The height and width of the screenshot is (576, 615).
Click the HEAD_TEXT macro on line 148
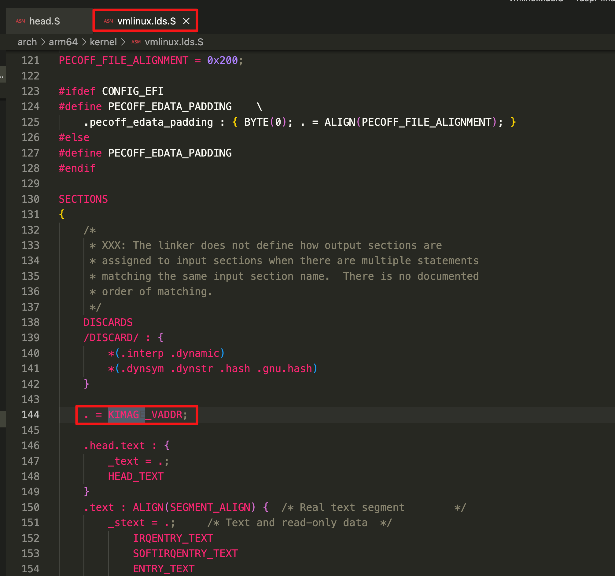pos(135,476)
